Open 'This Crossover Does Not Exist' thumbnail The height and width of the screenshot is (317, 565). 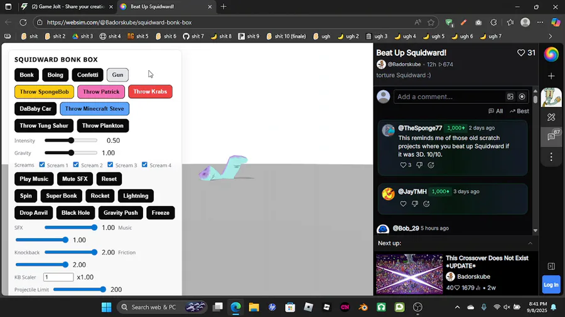(409, 274)
